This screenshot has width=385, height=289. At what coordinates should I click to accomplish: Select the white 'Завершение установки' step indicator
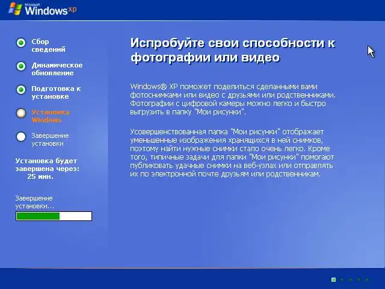pyautogui.click(x=21, y=137)
